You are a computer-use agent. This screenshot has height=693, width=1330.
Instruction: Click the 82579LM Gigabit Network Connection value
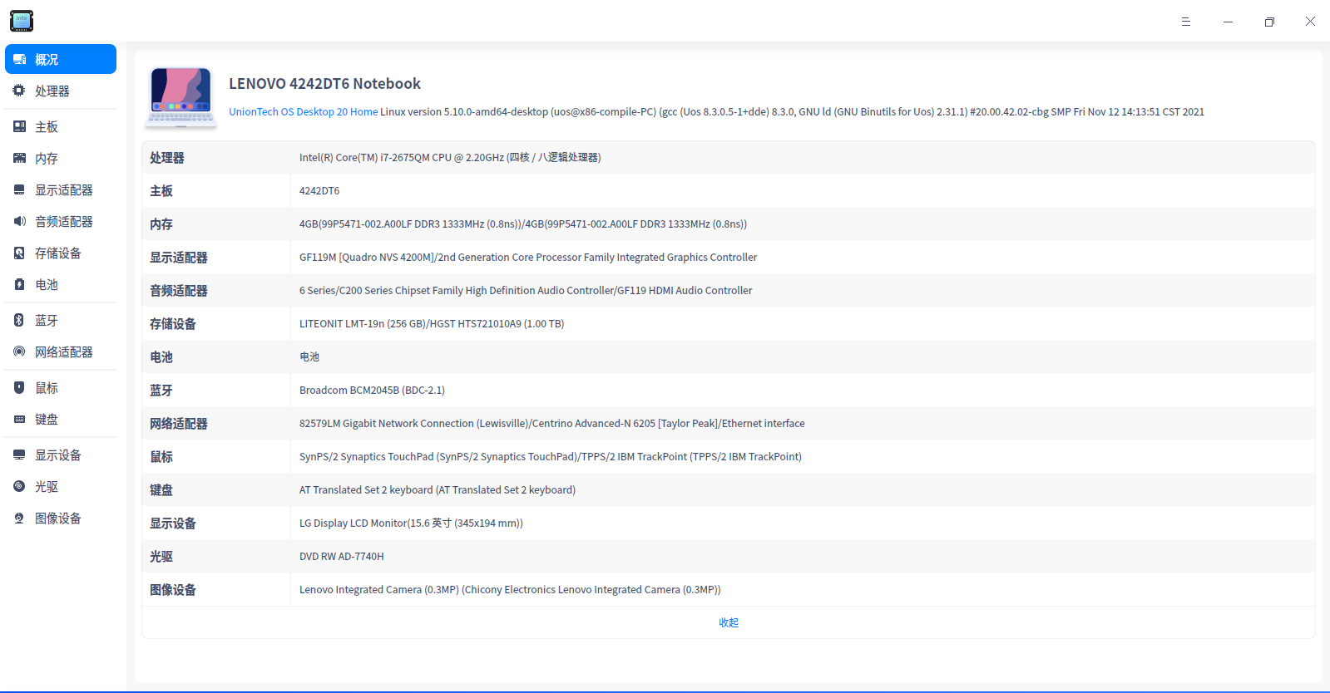pos(552,423)
